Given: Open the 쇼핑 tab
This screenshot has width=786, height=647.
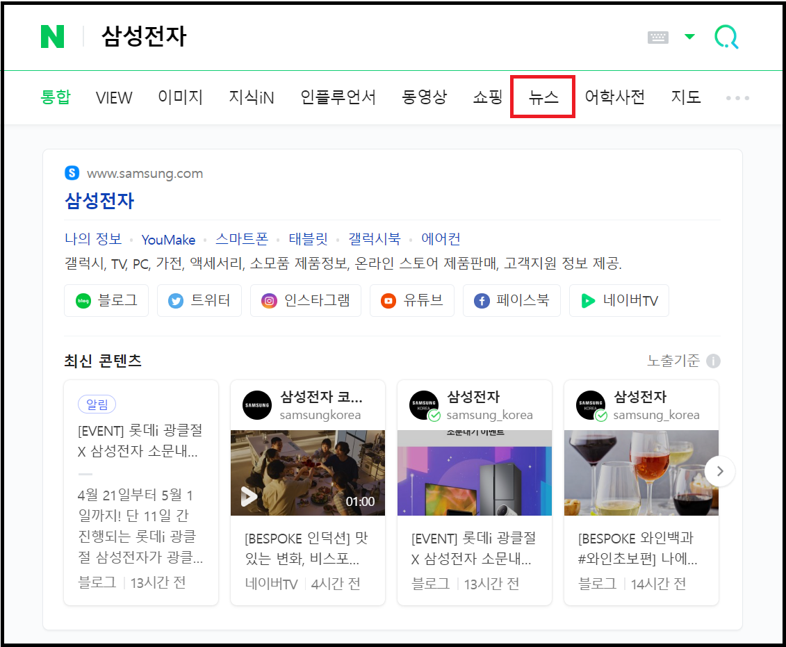Looking at the screenshot, I should click(488, 97).
